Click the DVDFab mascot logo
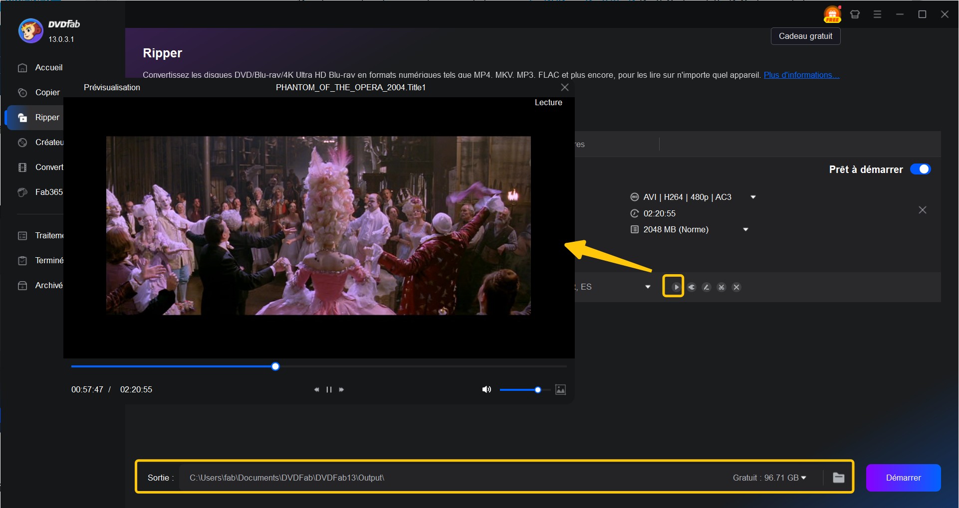Viewport: 959px width, 508px height. coord(30,31)
